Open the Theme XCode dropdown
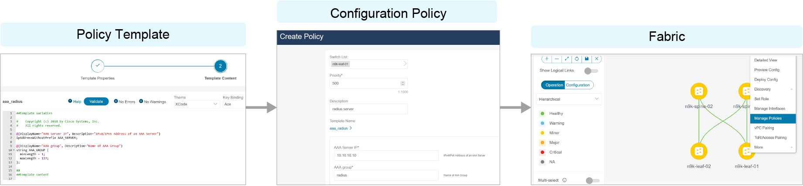 pos(196,104)
